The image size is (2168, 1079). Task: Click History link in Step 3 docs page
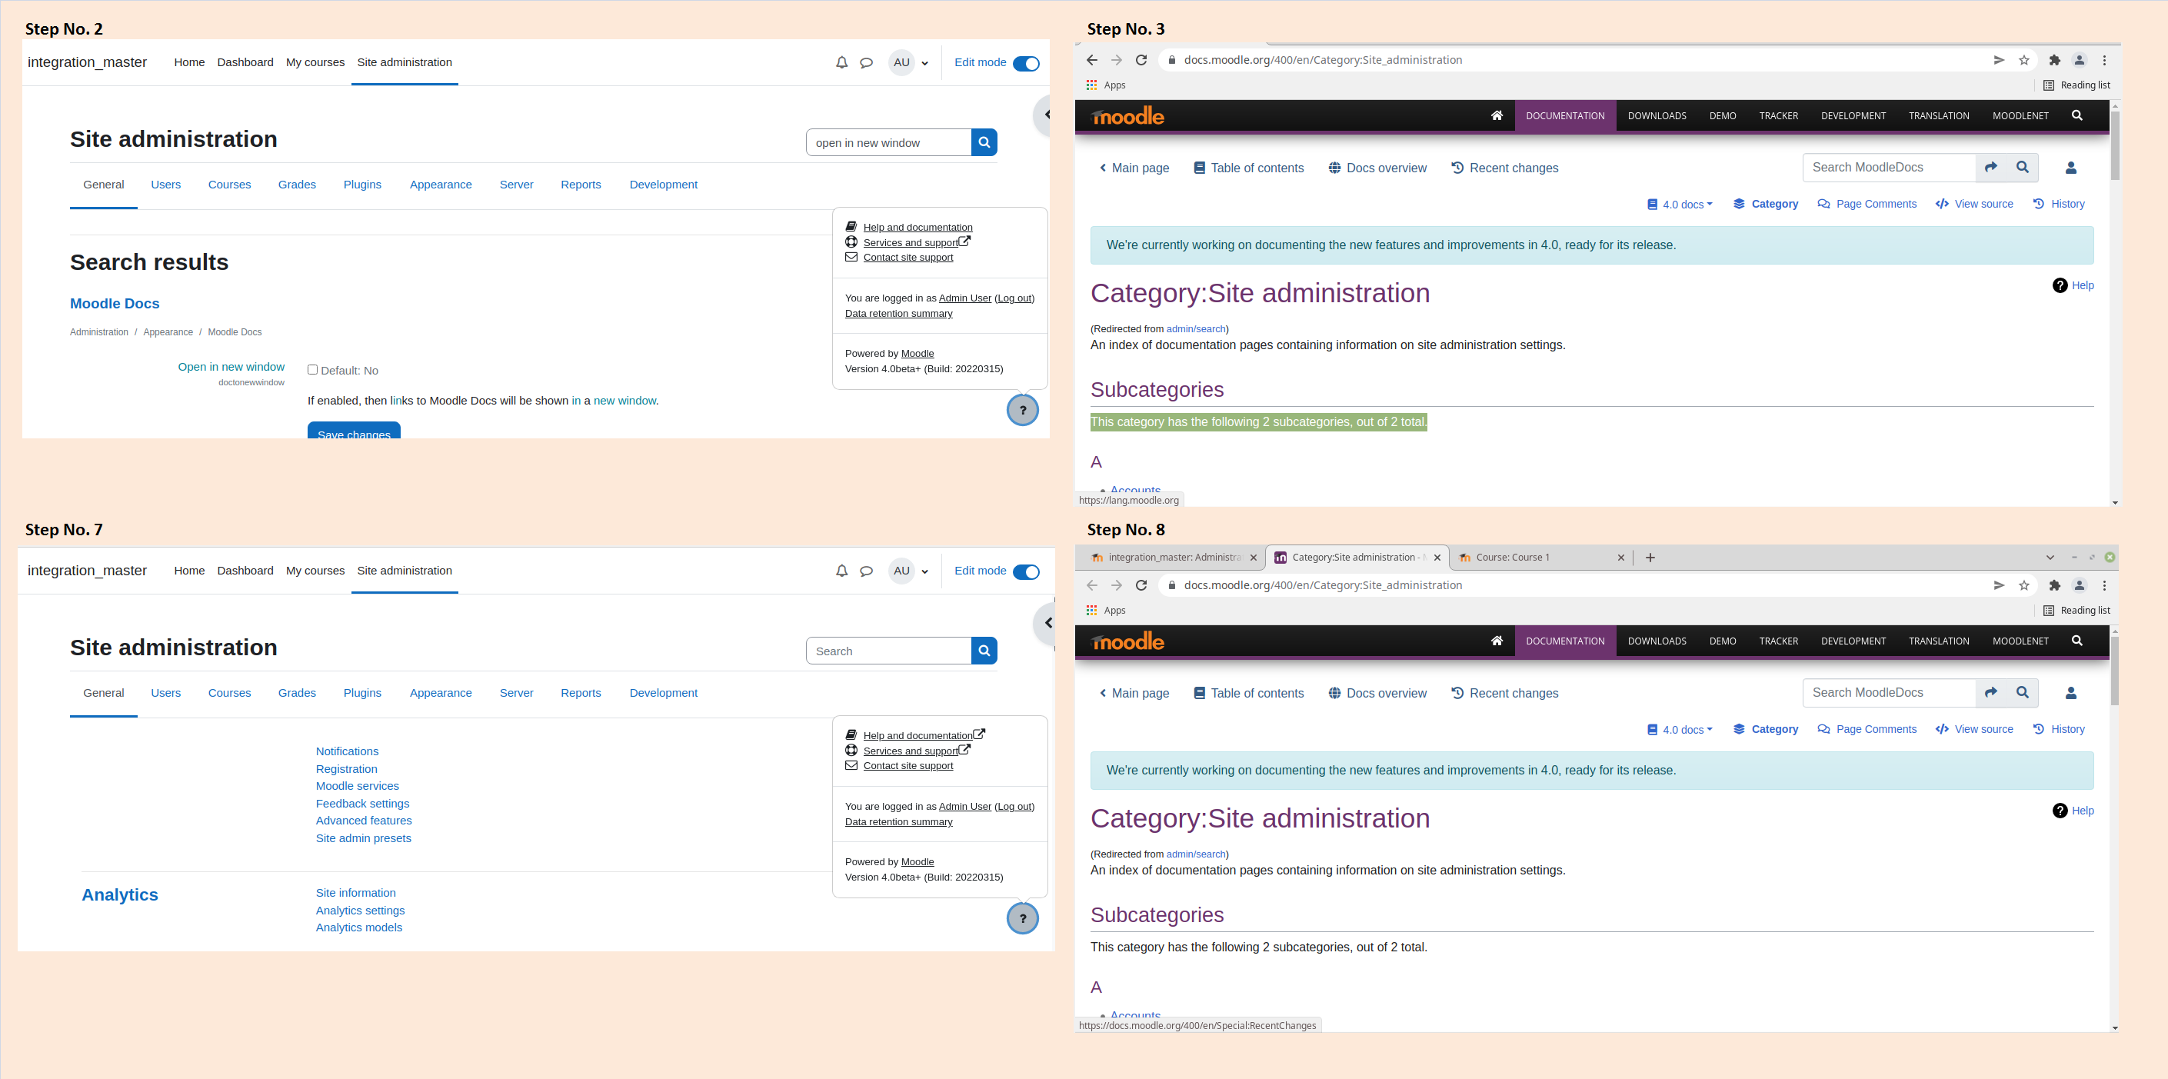(2059, 204)
